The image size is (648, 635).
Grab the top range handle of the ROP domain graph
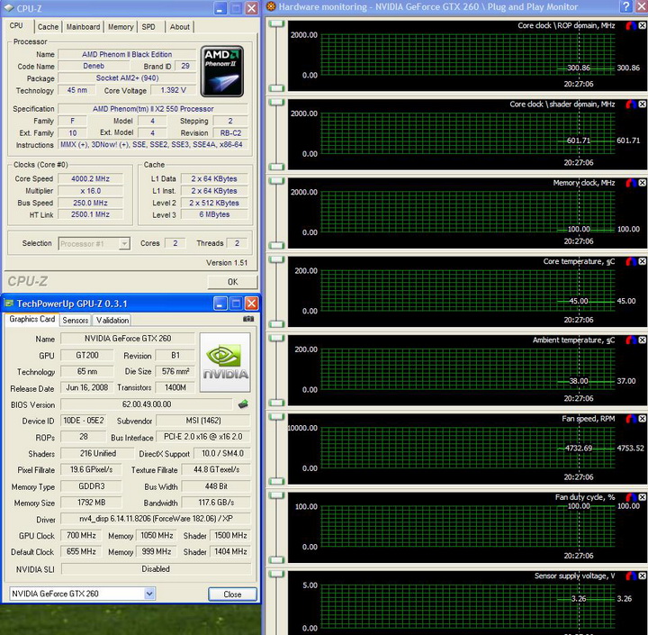277,23
